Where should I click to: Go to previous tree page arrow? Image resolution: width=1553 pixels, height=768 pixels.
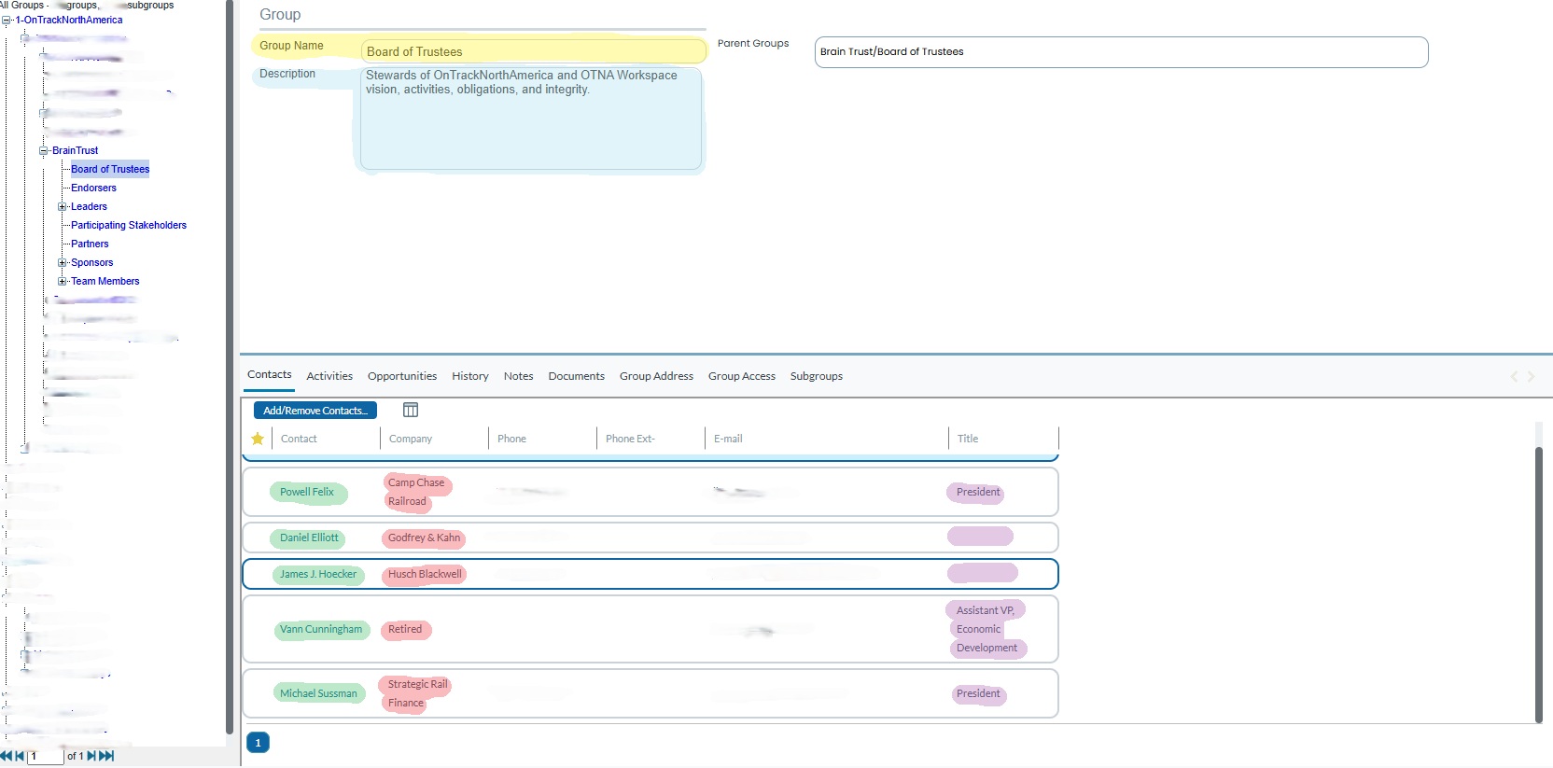pos(20,756)
